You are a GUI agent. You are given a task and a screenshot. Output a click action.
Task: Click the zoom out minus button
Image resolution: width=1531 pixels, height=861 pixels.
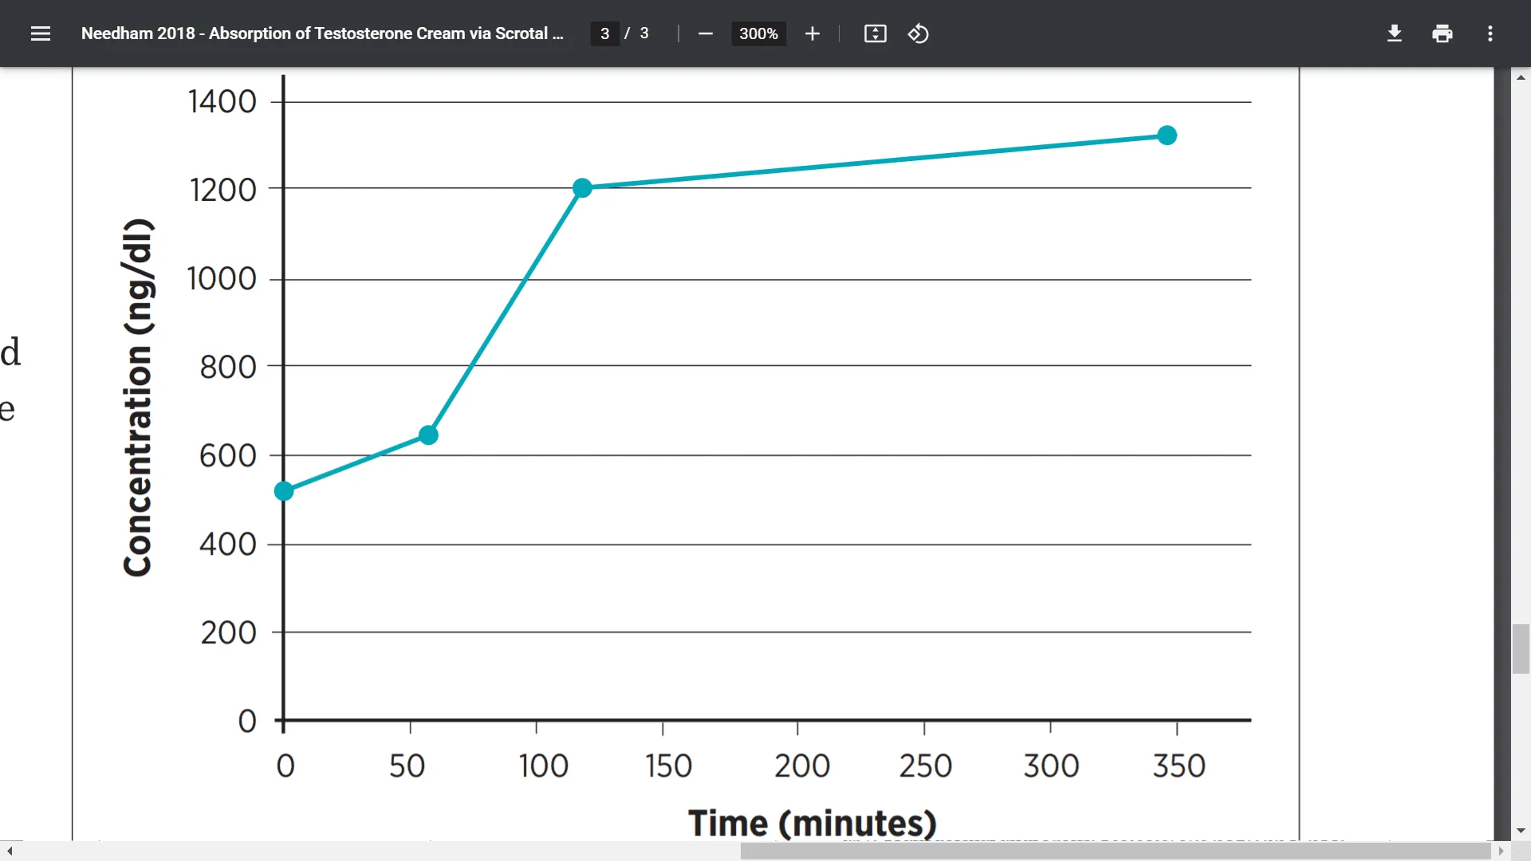click(x=705, y=33)
